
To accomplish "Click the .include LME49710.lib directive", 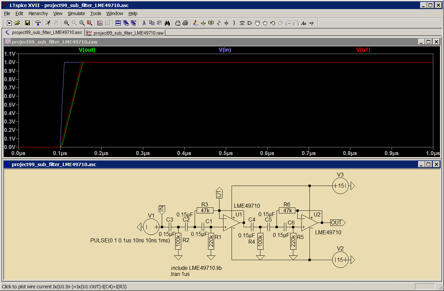I will pyautogui.click(x=196, y=268).
